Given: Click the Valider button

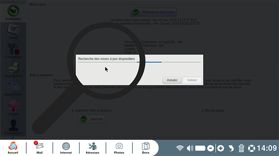Looking at the screenshot, I should pyautogui.click(x=192, y=80).
